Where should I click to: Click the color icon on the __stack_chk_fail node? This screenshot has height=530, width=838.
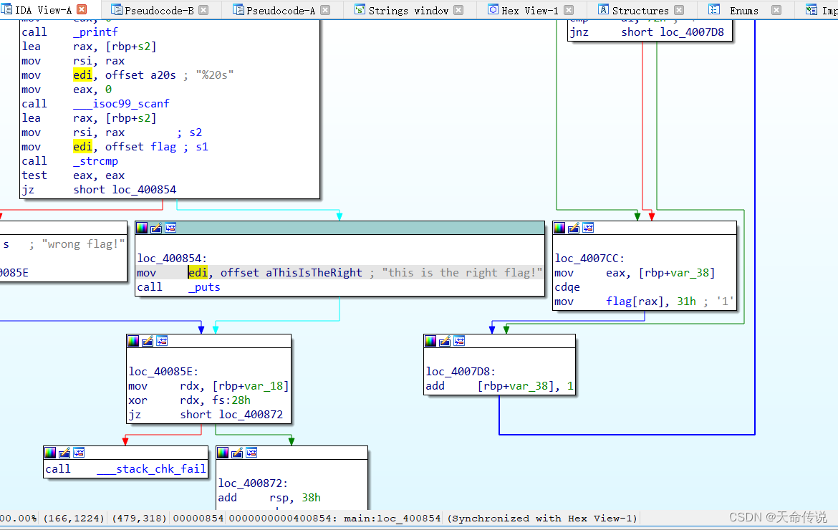pos(49,453)
